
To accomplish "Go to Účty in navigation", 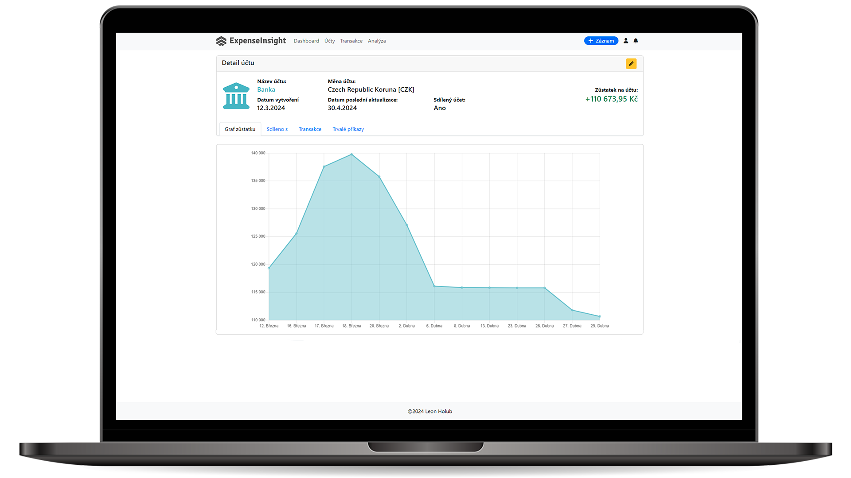I will pos(329,41).
